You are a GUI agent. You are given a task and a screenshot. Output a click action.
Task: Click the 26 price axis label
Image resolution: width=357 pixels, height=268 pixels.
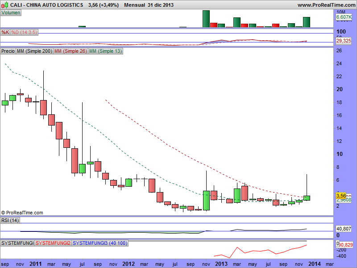[339, 50]
